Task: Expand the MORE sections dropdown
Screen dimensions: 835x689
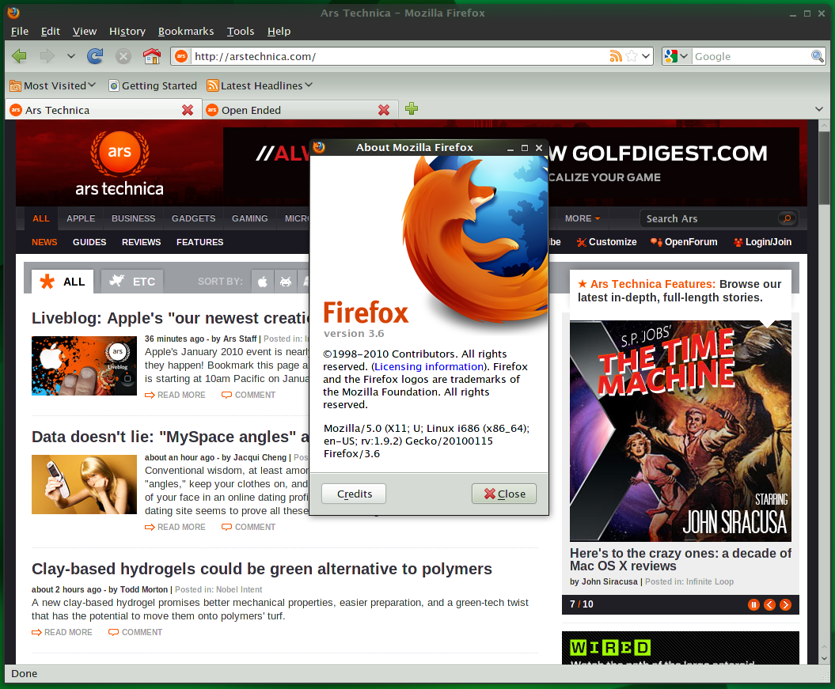Action: 583,218
